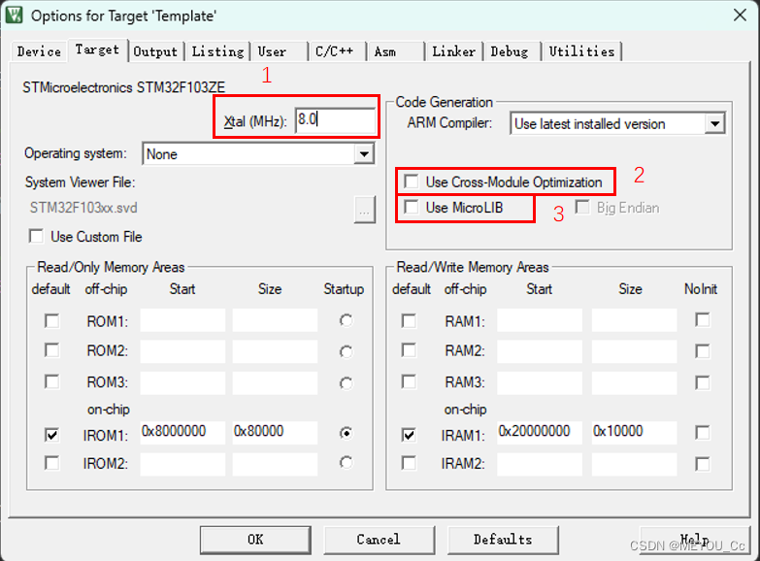Check the RAM3 default checkbox
This screenshot has width=760, height=561.
409,381
